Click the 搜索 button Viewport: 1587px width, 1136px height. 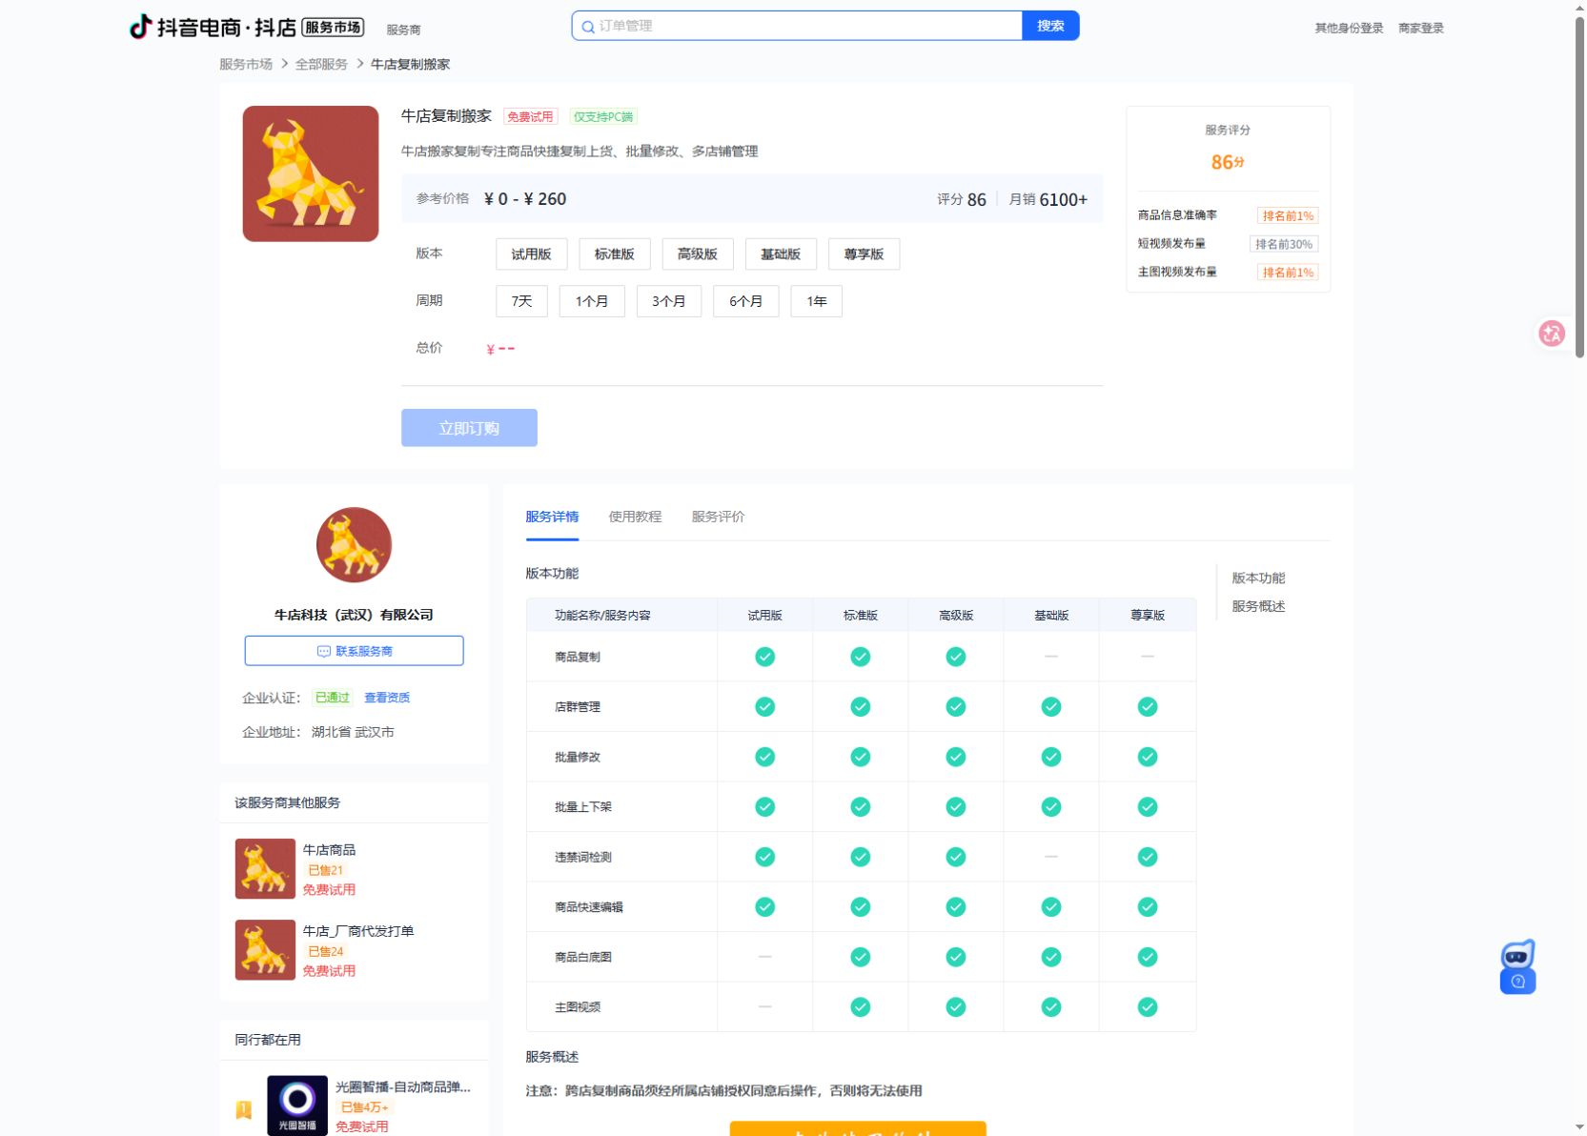[1050, 26]
